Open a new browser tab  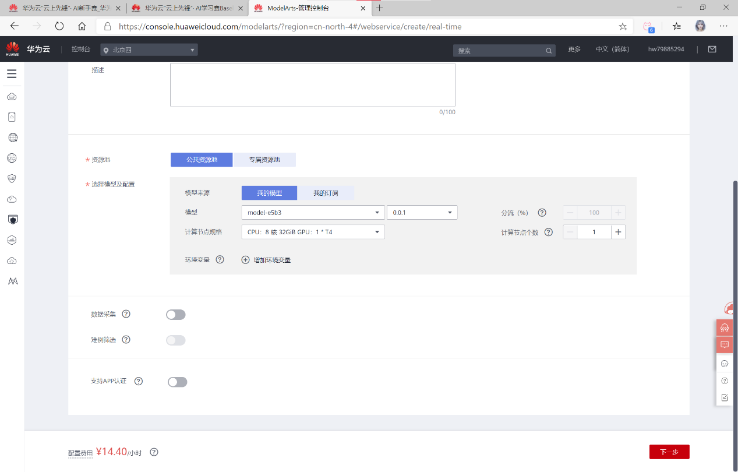tap(380, 8)
